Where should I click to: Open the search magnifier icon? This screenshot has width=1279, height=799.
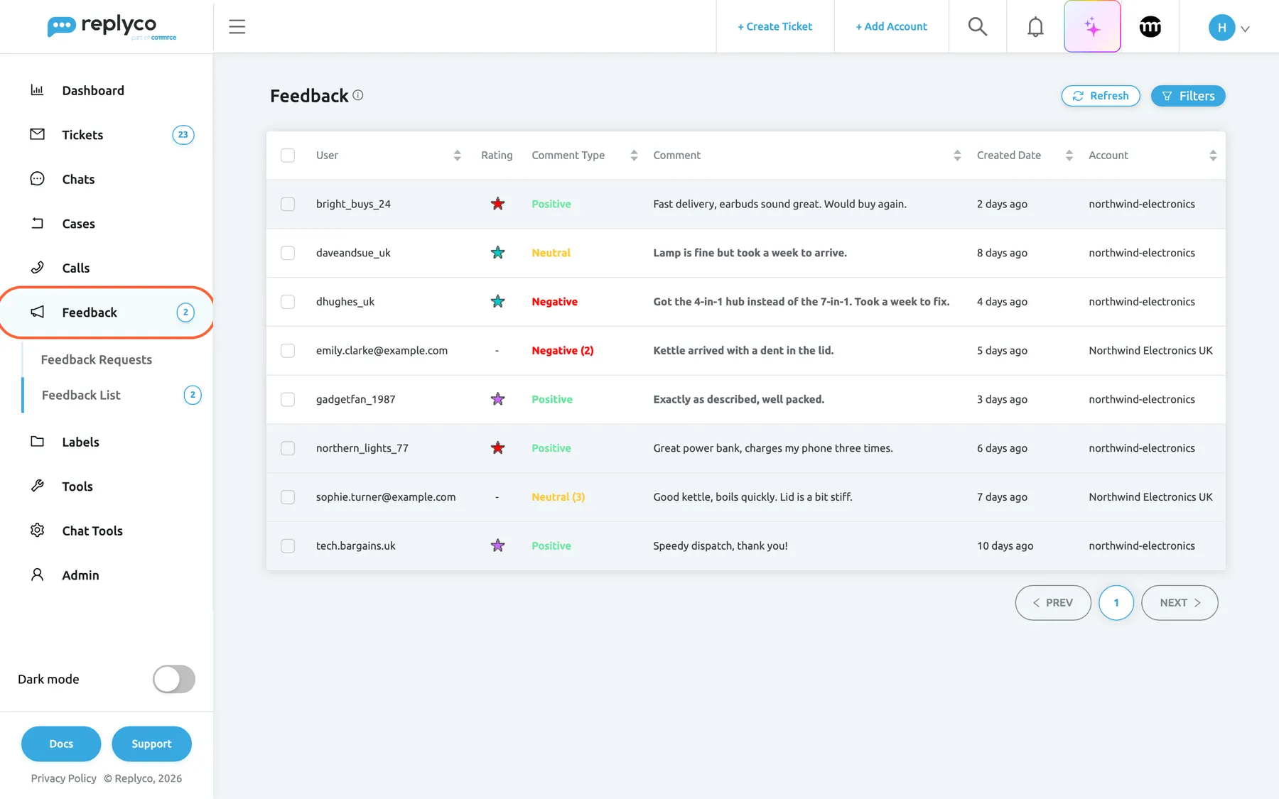(x=978, y=26)
